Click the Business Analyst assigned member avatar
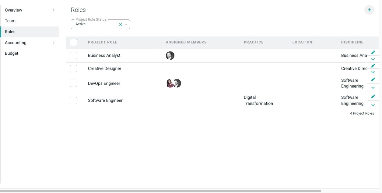This screenshot has height=193, width=382. pos(170,56)
